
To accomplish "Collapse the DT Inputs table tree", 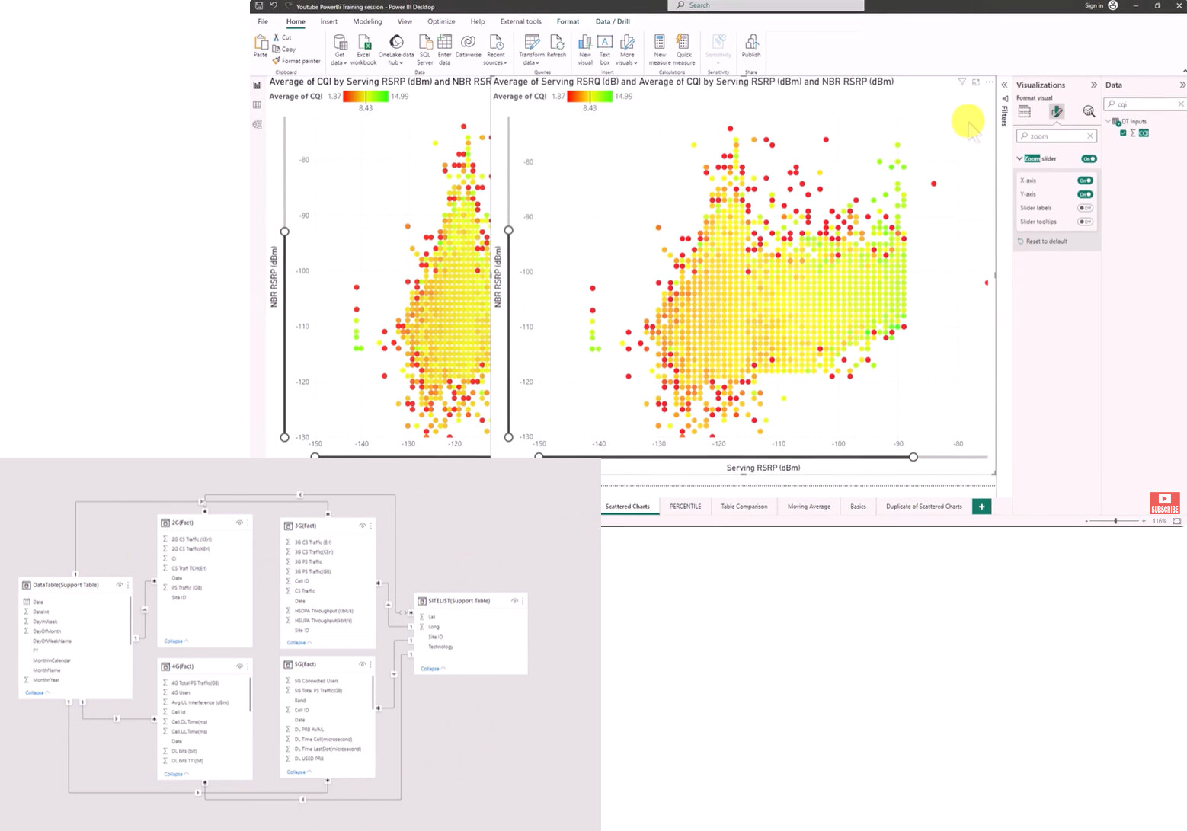I will (x=1108, y=121).
